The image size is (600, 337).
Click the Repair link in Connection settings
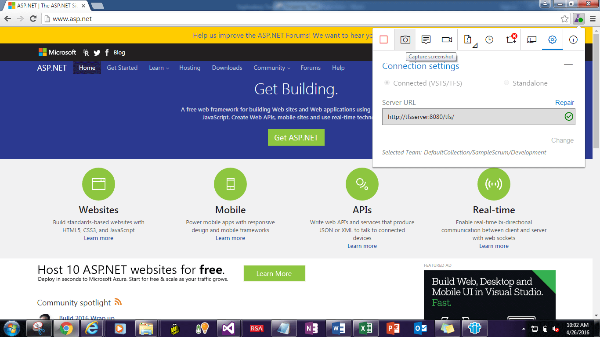click(564, 102)
